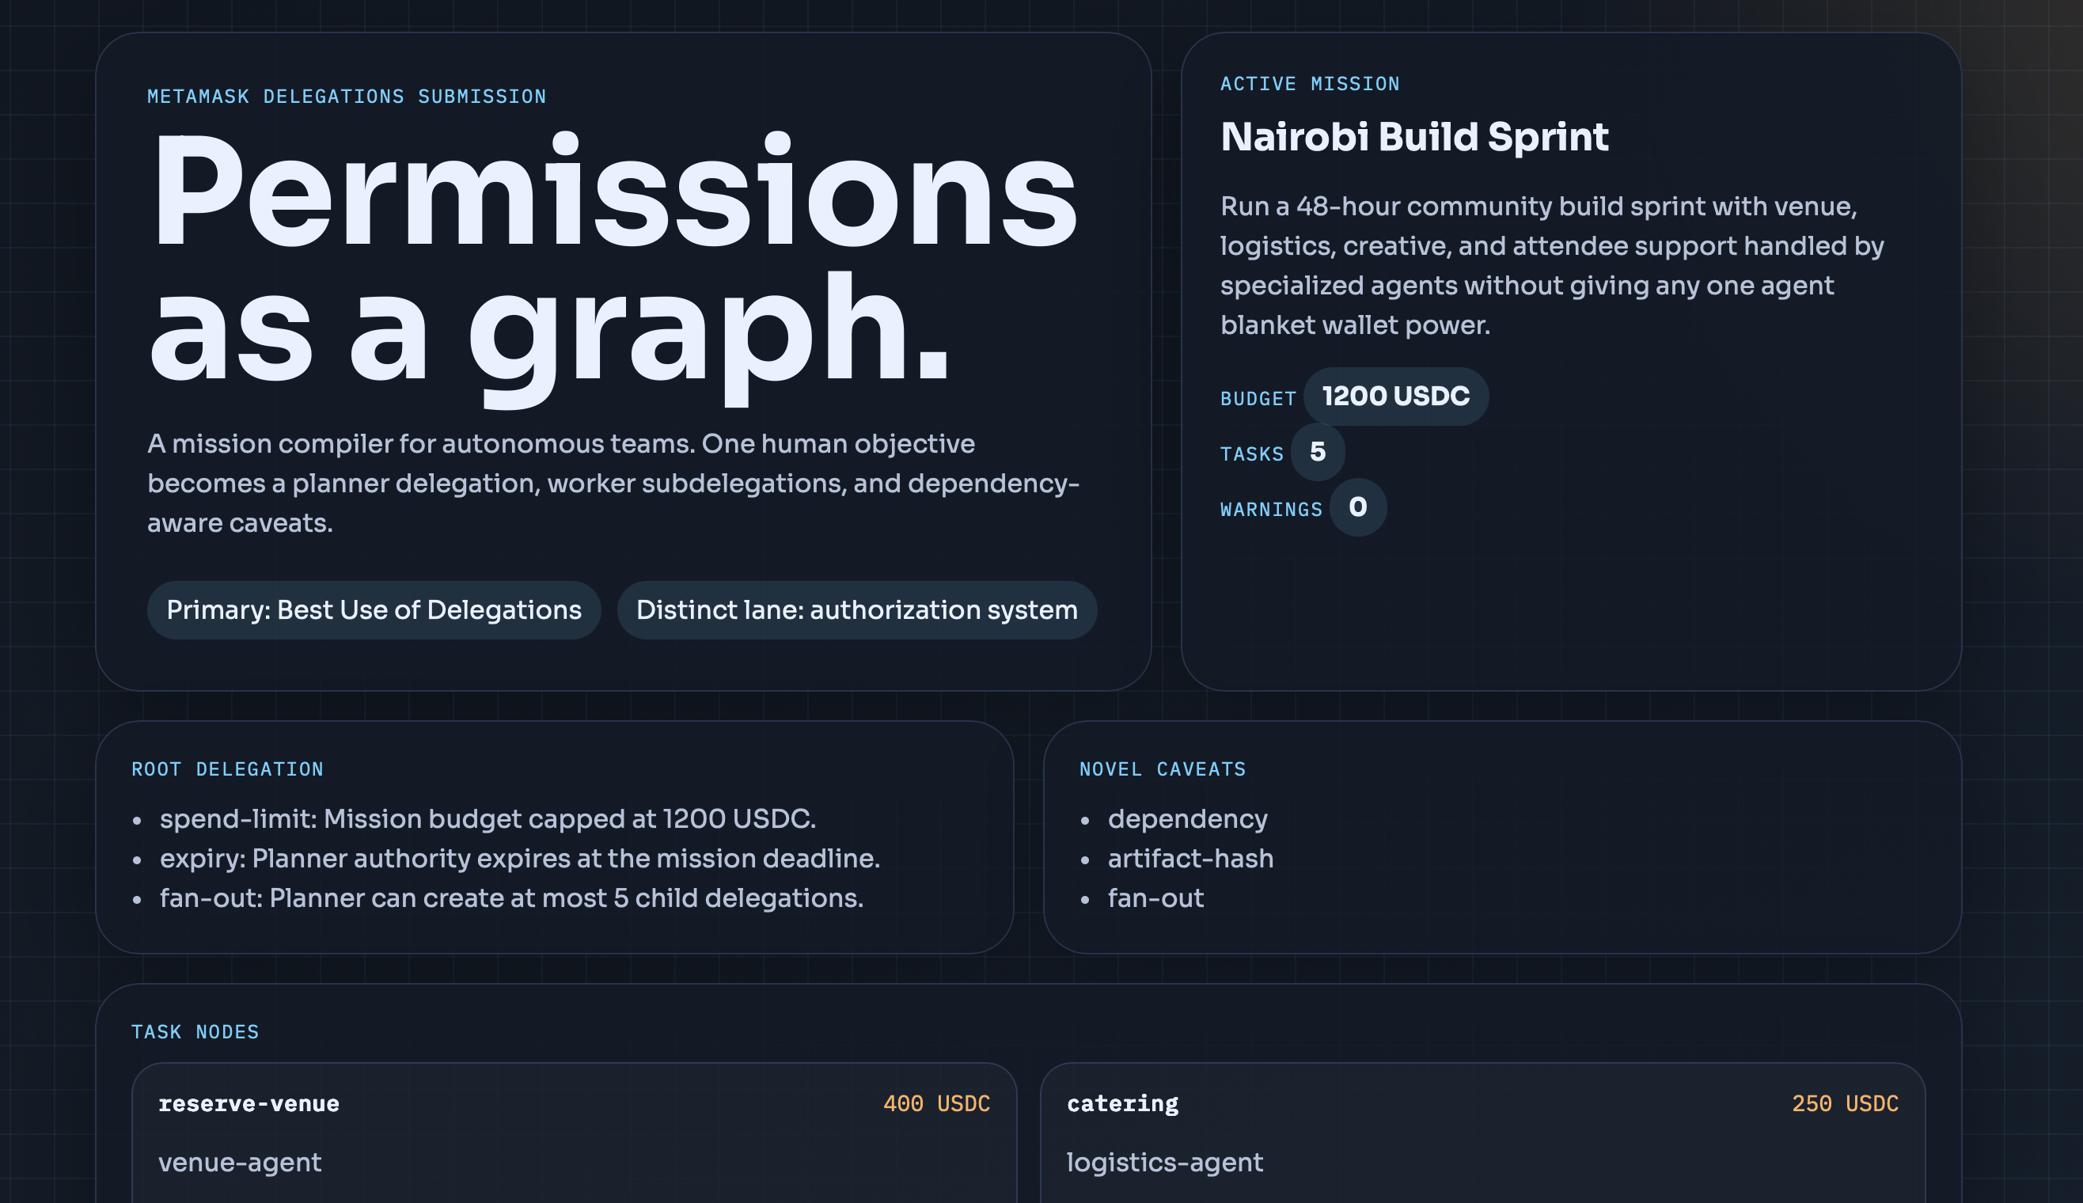
Task: Click the 'A mission compiler for autonomous teams' paragraph
Action: click(613, 484)
